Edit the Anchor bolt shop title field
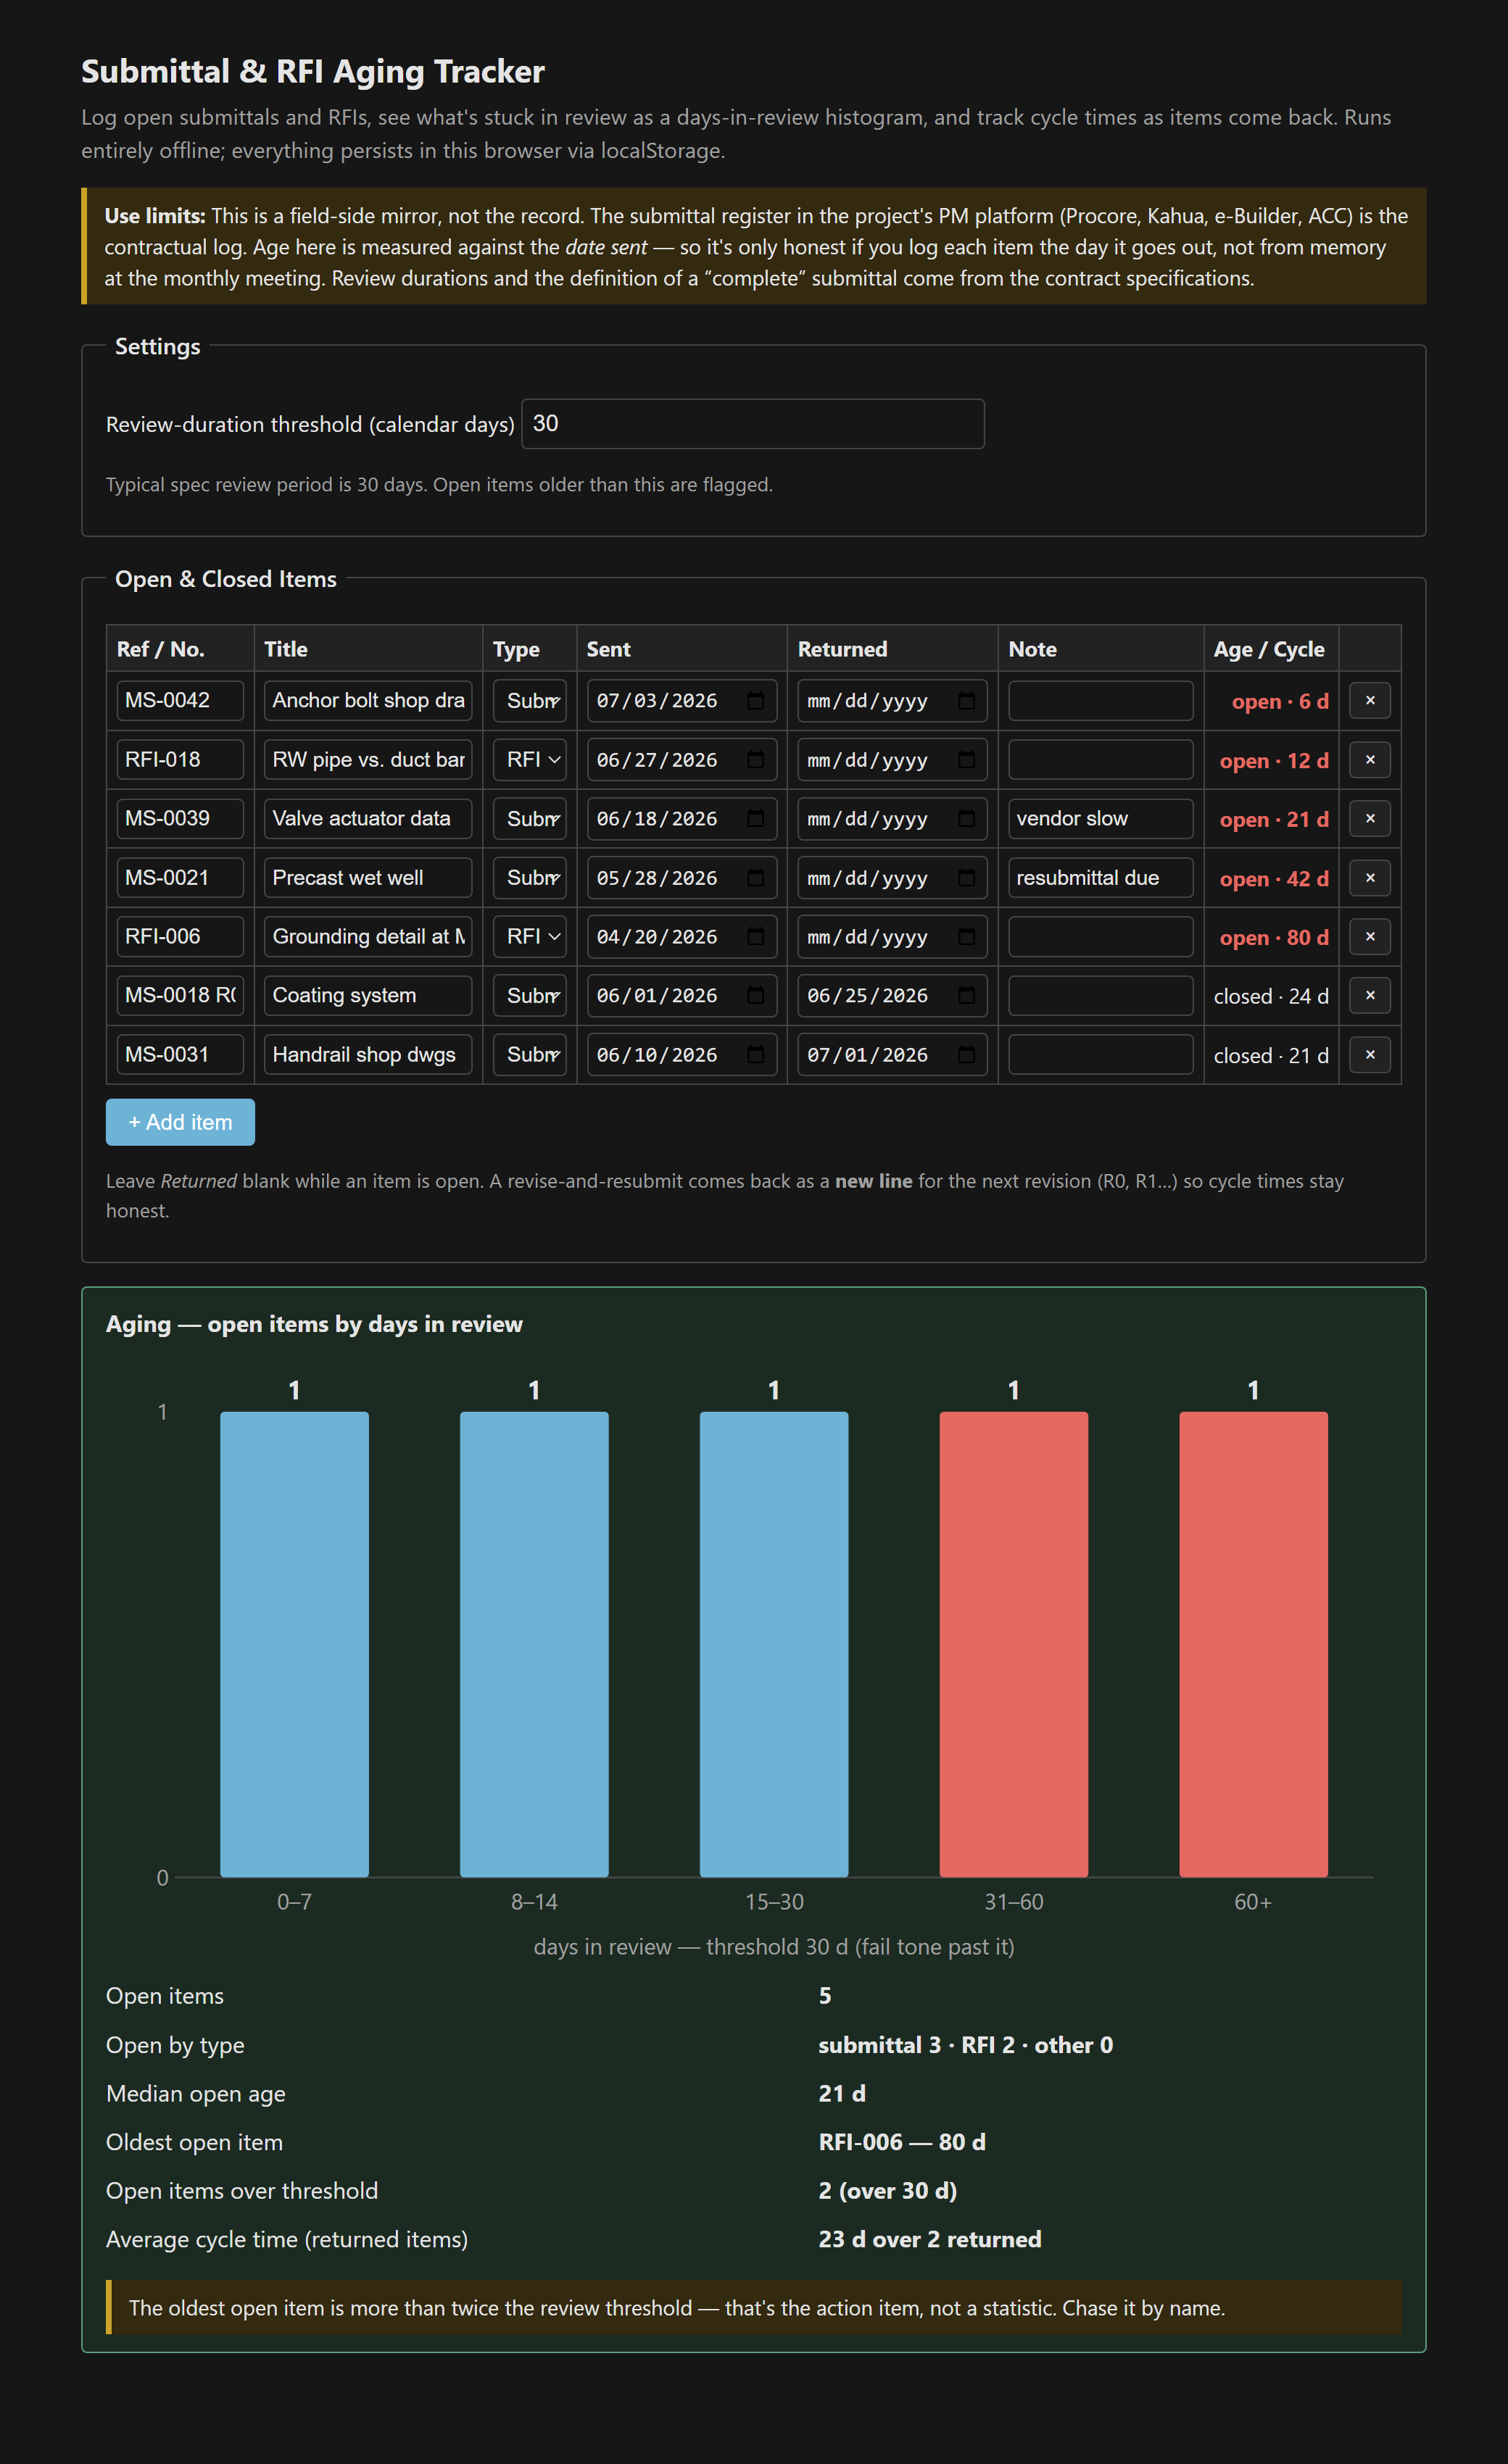 click(368, 700)
